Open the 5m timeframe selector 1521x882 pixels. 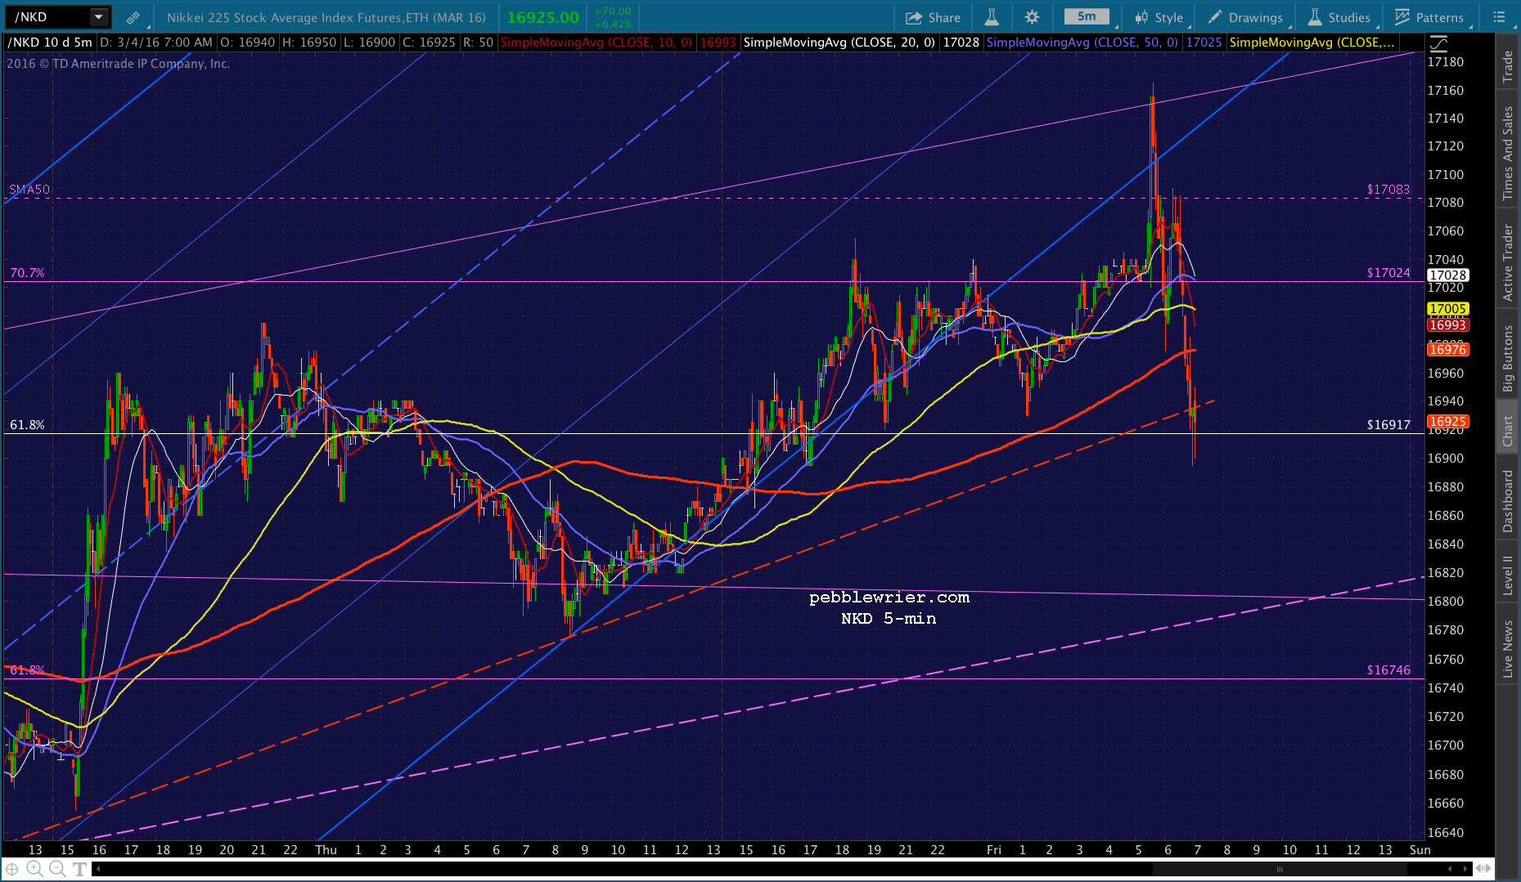tap(1087, 17)
